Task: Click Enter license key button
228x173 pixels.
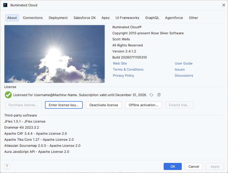Action: [64, 105]
